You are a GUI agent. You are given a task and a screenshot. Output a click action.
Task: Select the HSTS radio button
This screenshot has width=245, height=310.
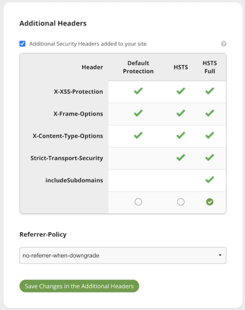point(180,202)
